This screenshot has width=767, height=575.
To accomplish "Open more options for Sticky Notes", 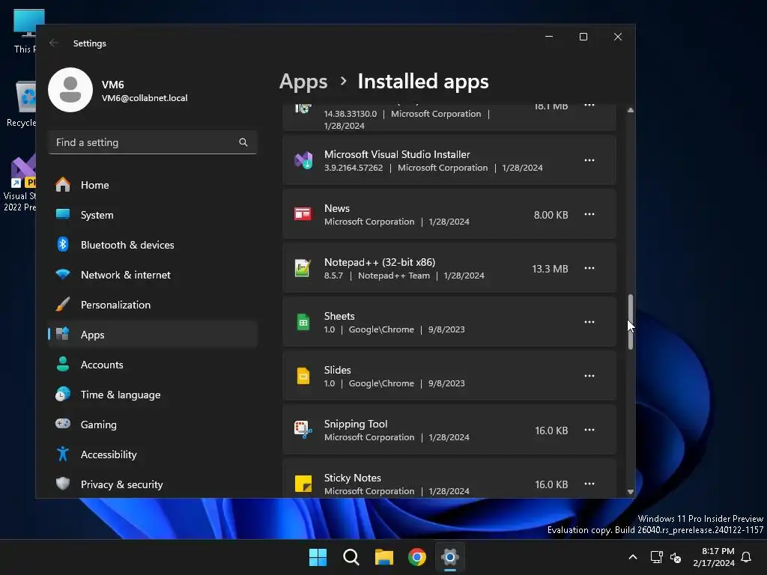I will pyautogui.click(x=589, y=484).
